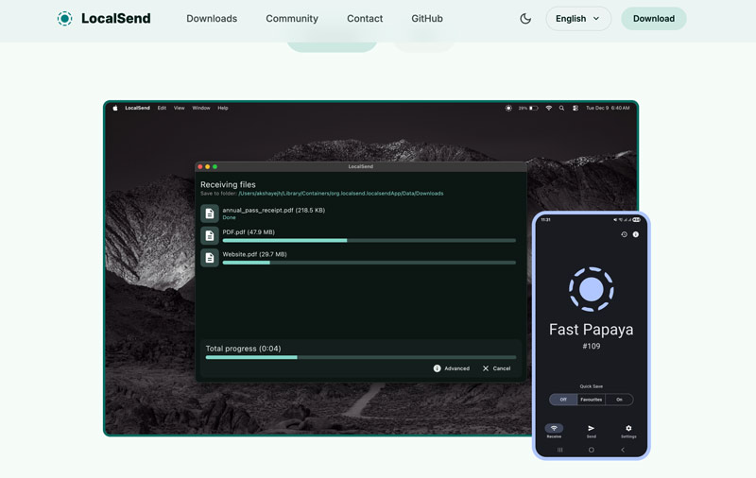The height and width of the screenshot is (478, 756).
Task: Click the Website.pdf transfer progress bar
Action: point(369,263)
